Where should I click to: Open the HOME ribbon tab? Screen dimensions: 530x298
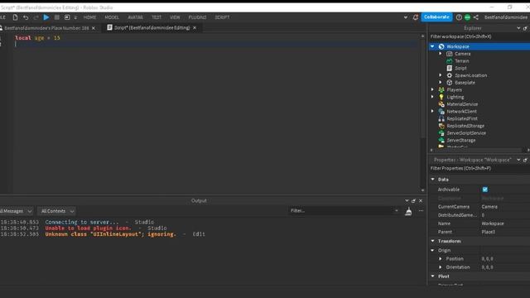[x=90, y=17]
